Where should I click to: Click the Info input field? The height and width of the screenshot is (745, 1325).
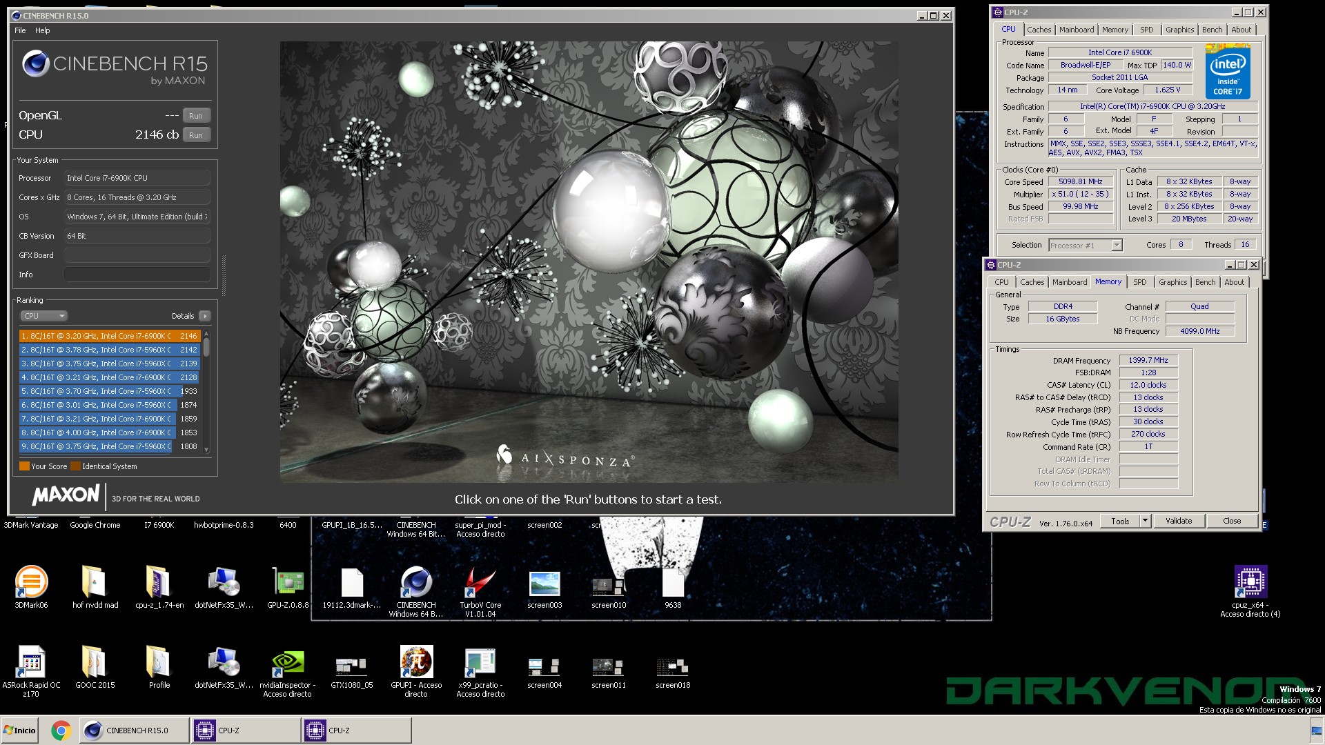click(x=137, y=275)
